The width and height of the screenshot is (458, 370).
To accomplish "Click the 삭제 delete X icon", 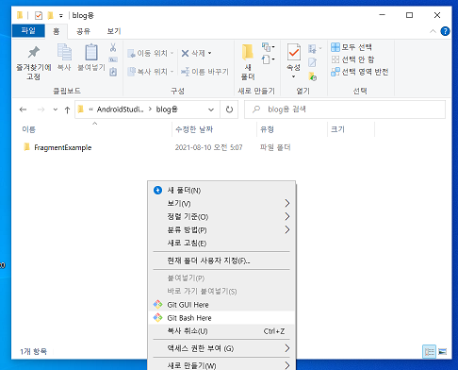I will pyautogui.click(x=185, y=53).
